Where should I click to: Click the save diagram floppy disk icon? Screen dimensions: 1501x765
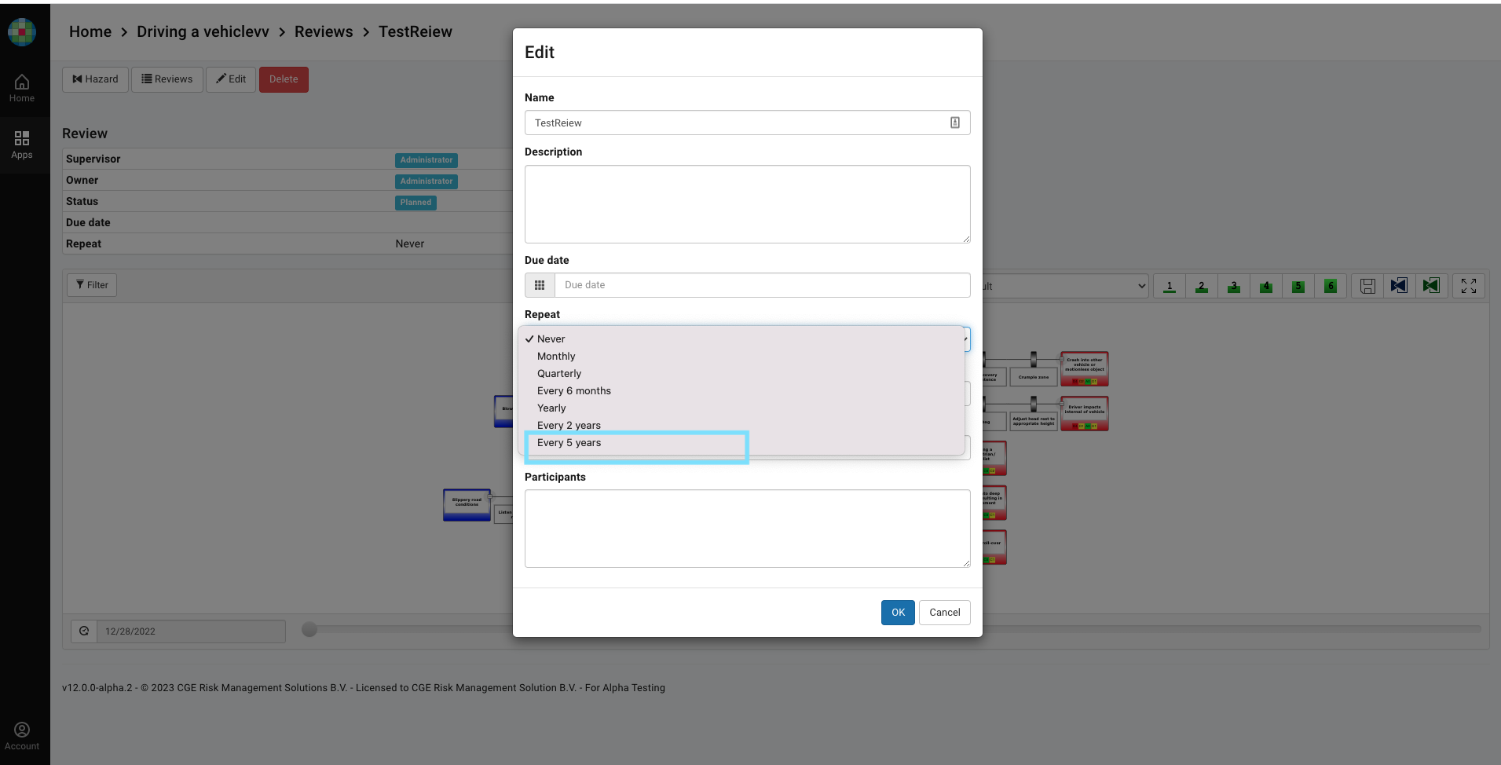click(x=1367, y=286)
